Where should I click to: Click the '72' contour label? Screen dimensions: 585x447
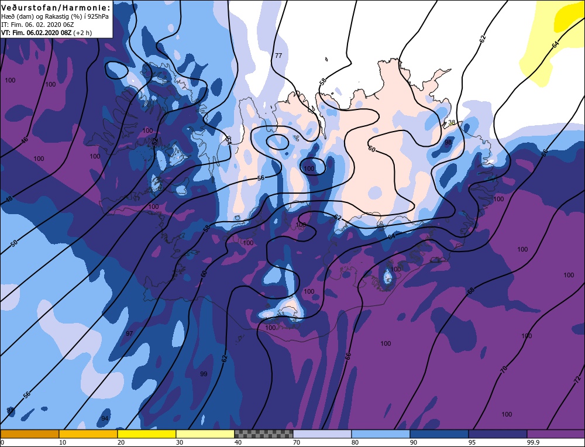[577, 380]
